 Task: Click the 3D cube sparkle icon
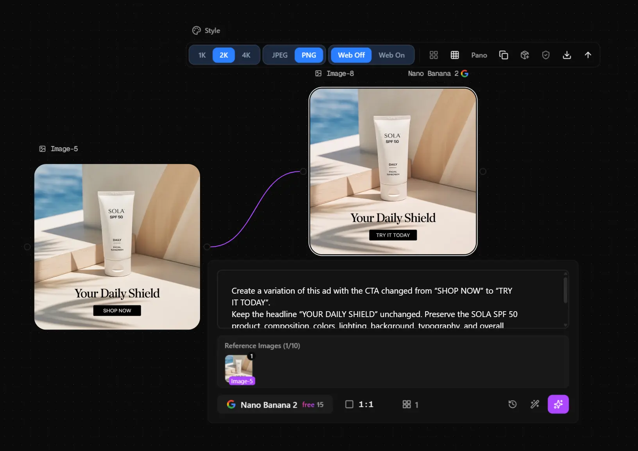coord(525,55)
